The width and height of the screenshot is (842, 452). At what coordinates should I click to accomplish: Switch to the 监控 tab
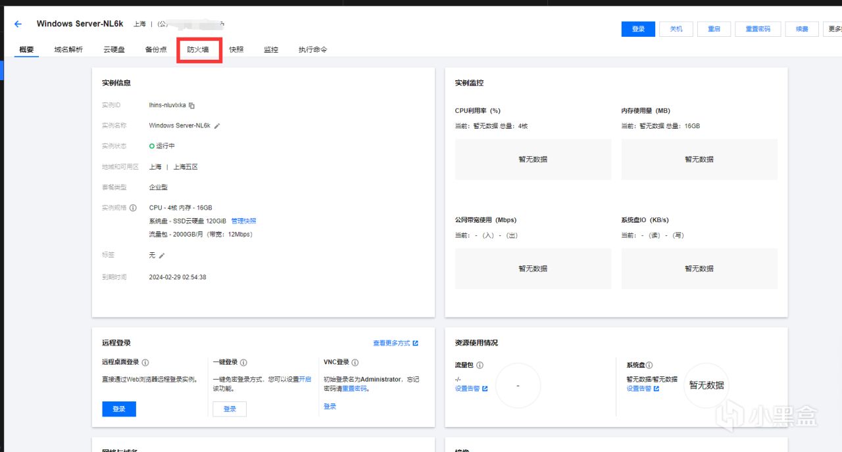(271, 49)
